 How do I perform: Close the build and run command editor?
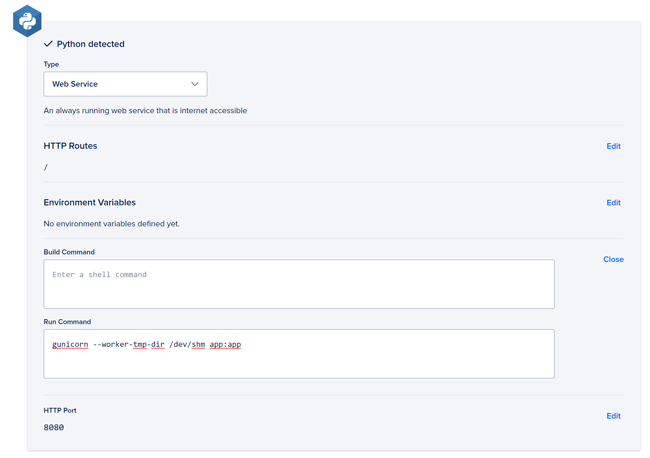(613, 259)
